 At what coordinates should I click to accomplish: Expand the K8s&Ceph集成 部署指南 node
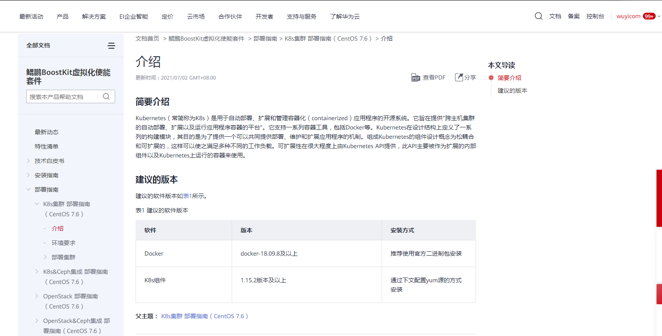point(37,272)
